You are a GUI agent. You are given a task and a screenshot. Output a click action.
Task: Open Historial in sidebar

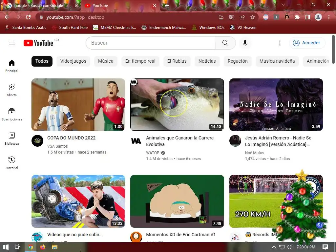(12, 163)
